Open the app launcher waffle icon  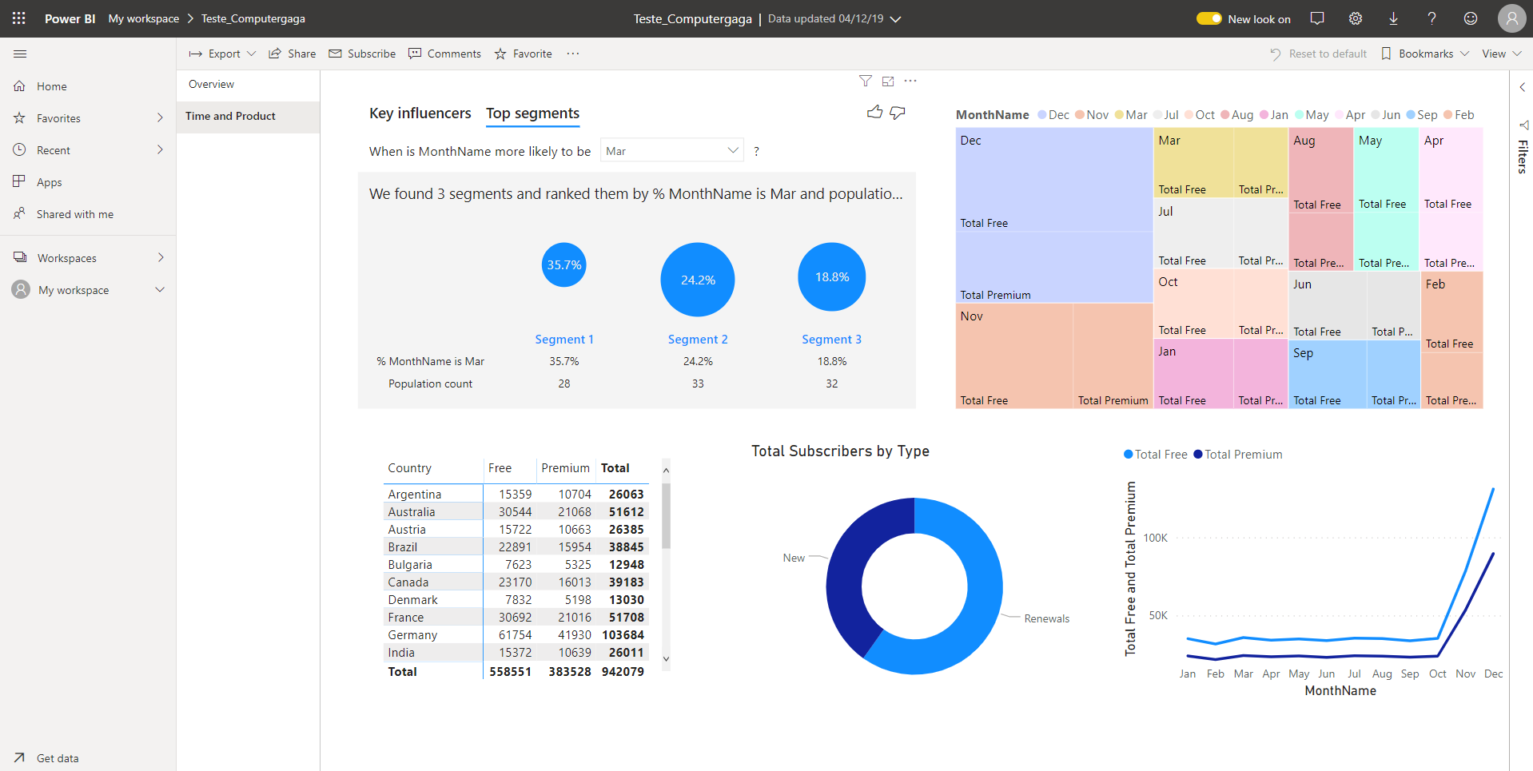pyautogui.click(x=19, y=18)
